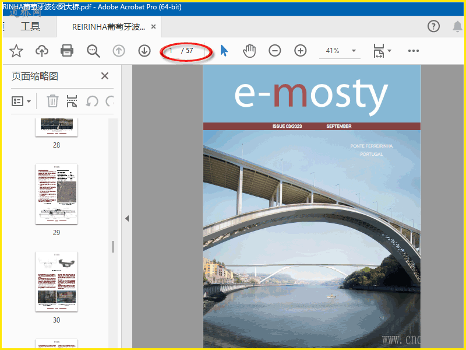Zoom in with the plus button
The width and height of the screenshot is (466, 350).
pyautogui.click(x=301, y=51)
